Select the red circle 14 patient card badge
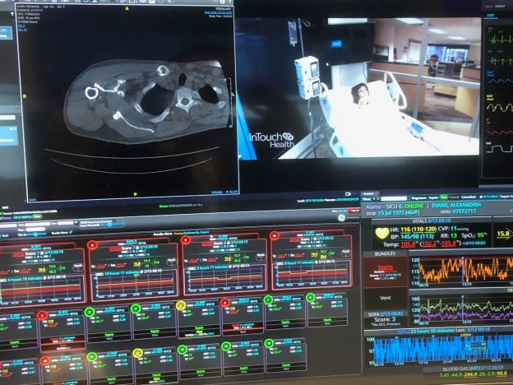Screen dimensions: 513x385 coord(274,235)
